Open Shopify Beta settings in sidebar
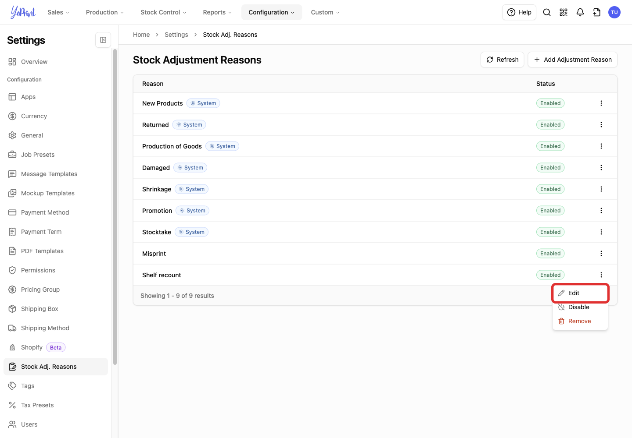This screenshot has height=438, width=632. click(x=56, y=347)
